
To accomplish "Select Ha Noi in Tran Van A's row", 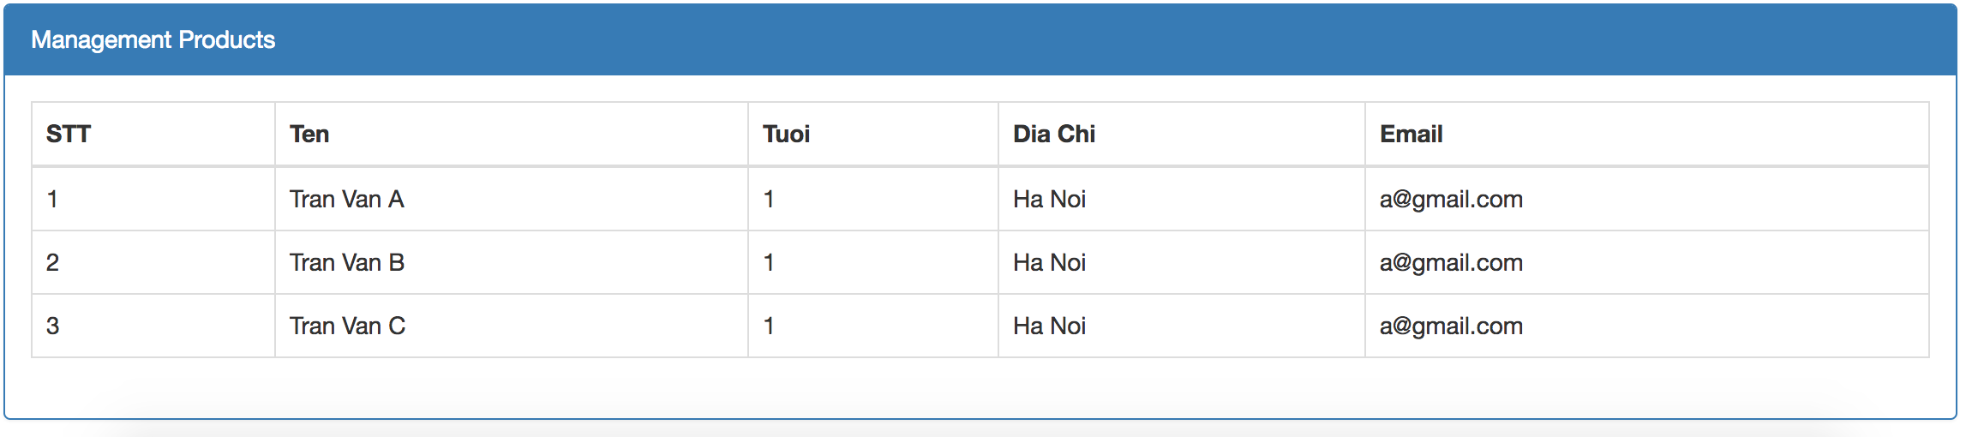I will 1049,200.
